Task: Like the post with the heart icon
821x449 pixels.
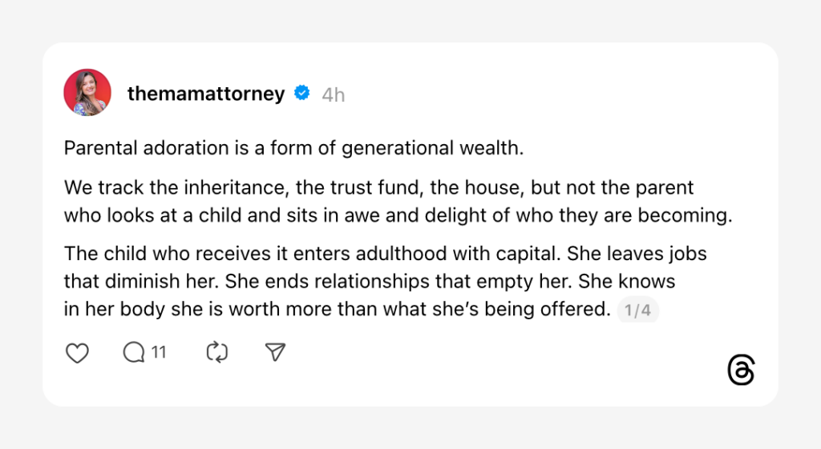Action: (x=77, y=353)
